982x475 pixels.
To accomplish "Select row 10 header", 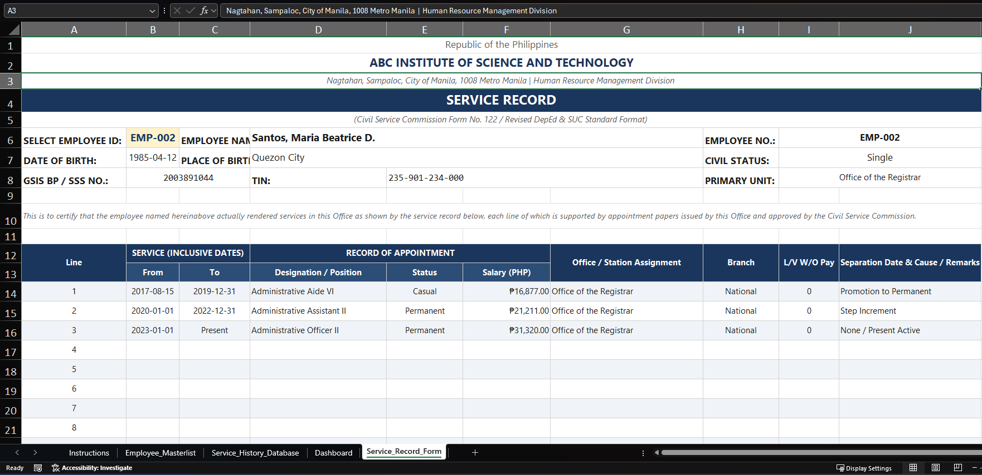I will point(11,216).
